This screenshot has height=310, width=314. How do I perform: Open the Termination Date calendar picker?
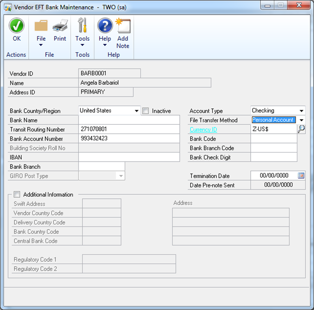(301, 176)
